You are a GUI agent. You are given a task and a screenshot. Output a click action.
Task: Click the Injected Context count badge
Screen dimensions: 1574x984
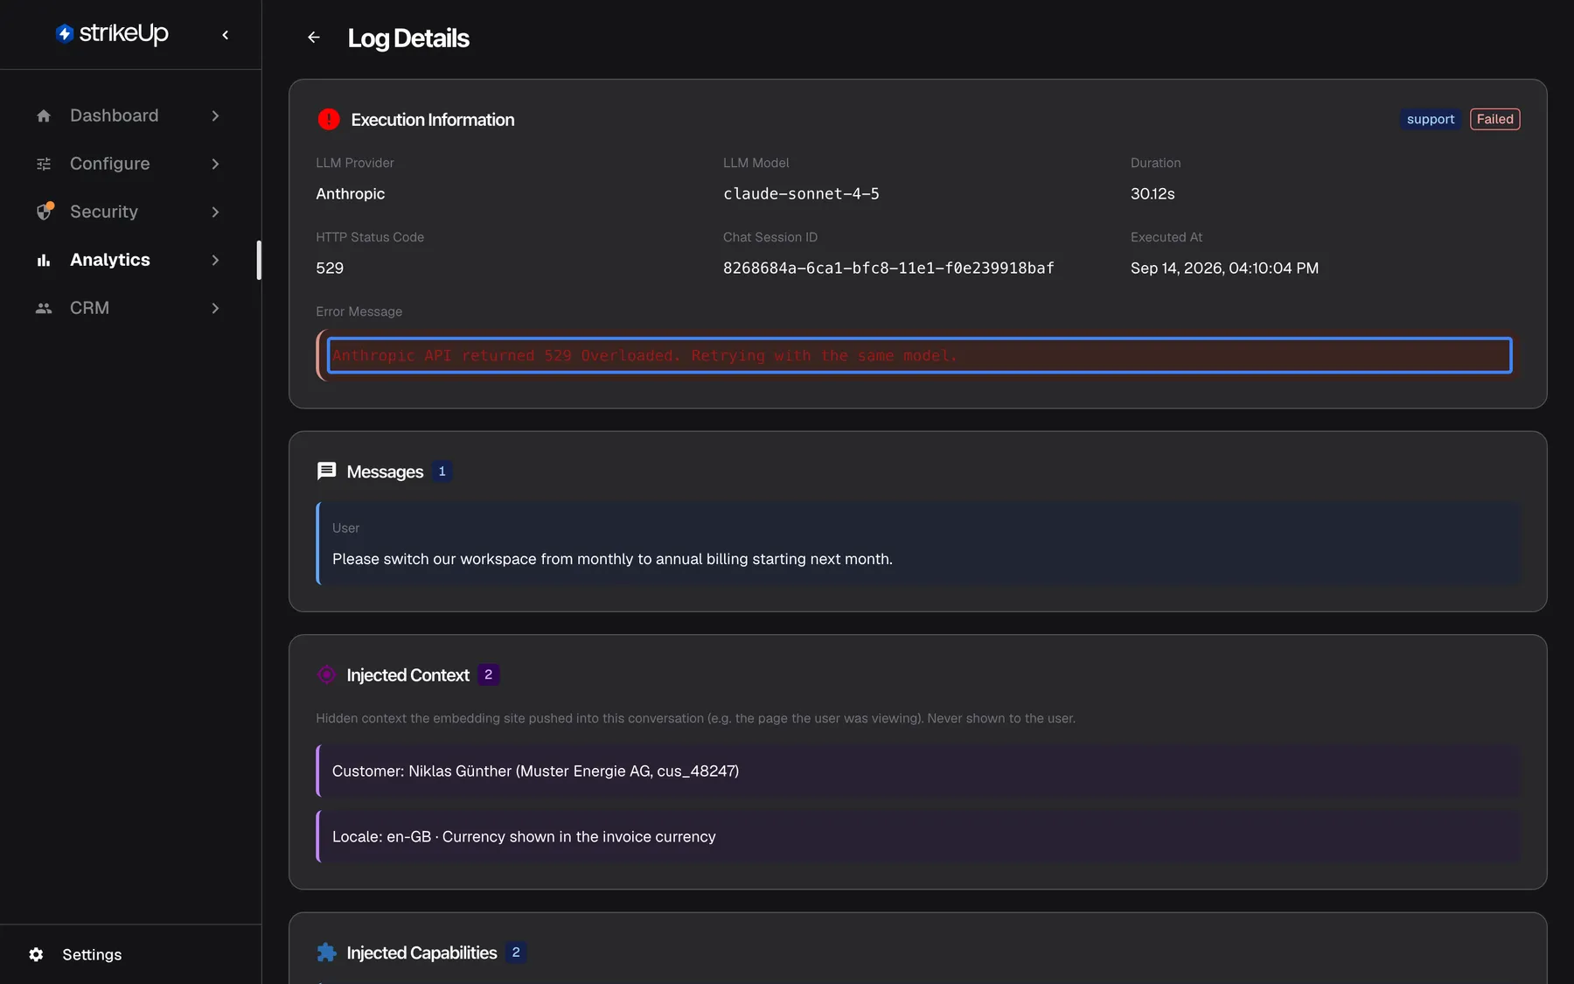coord(489,674)
